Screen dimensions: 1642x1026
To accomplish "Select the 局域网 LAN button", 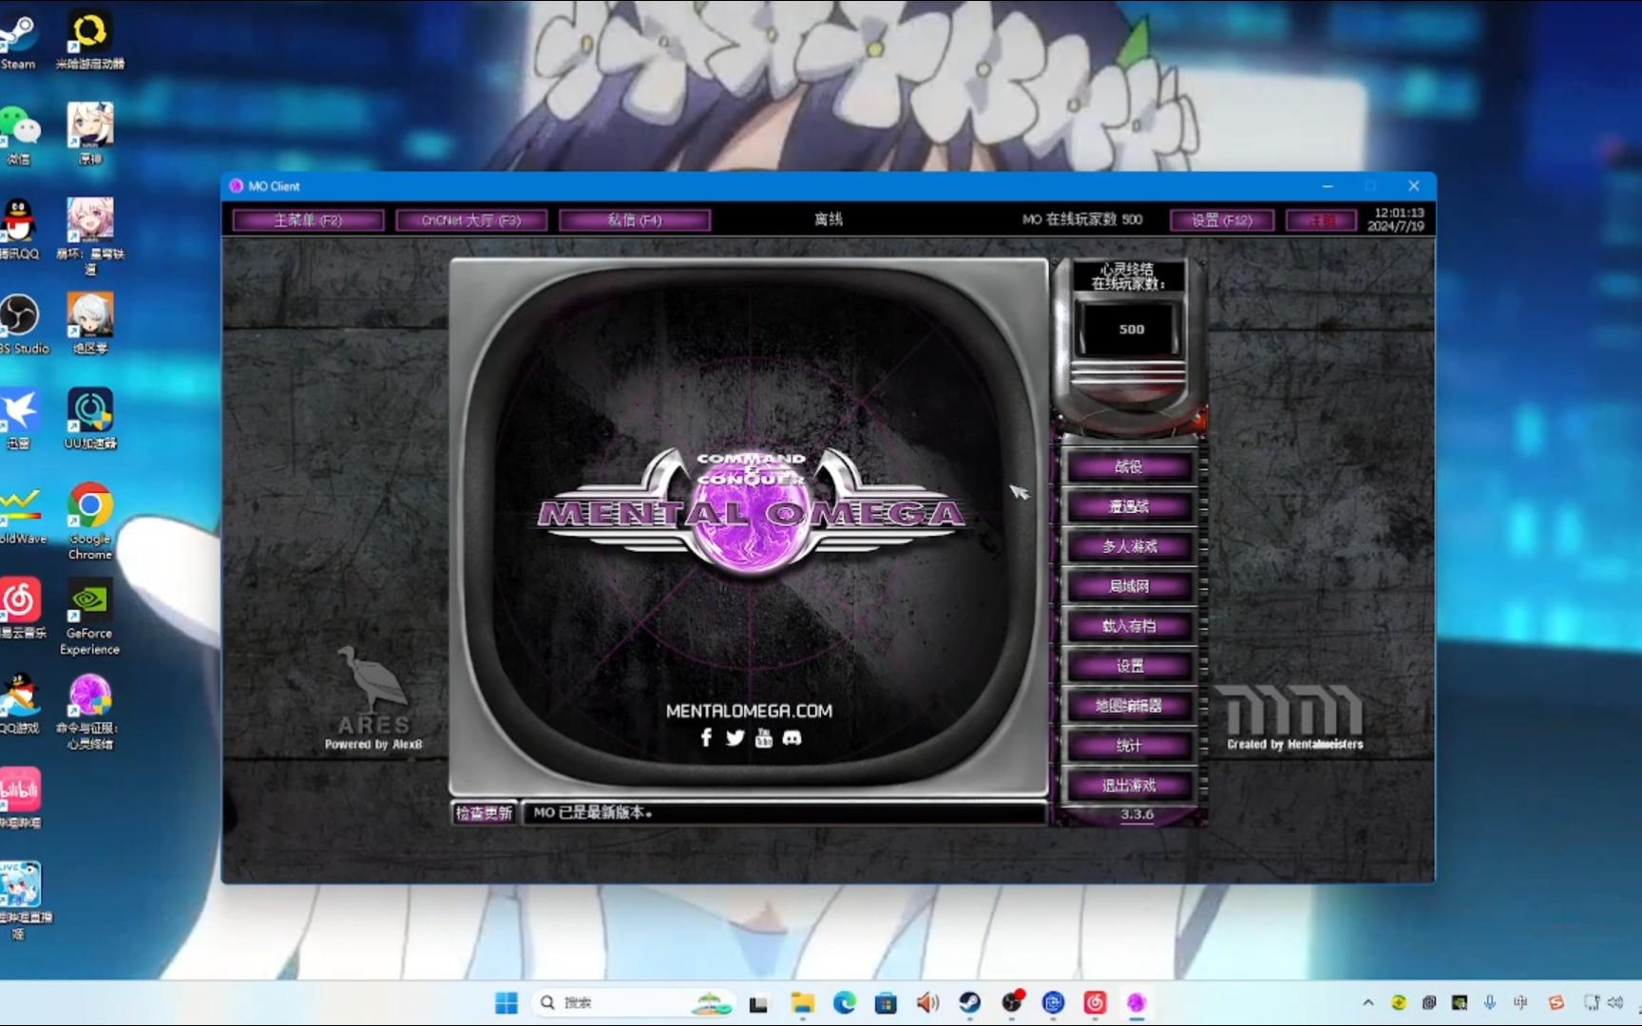I will 1129,586.
